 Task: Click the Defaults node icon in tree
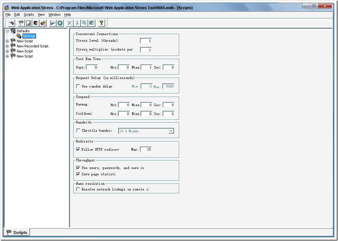pos(13,31)
